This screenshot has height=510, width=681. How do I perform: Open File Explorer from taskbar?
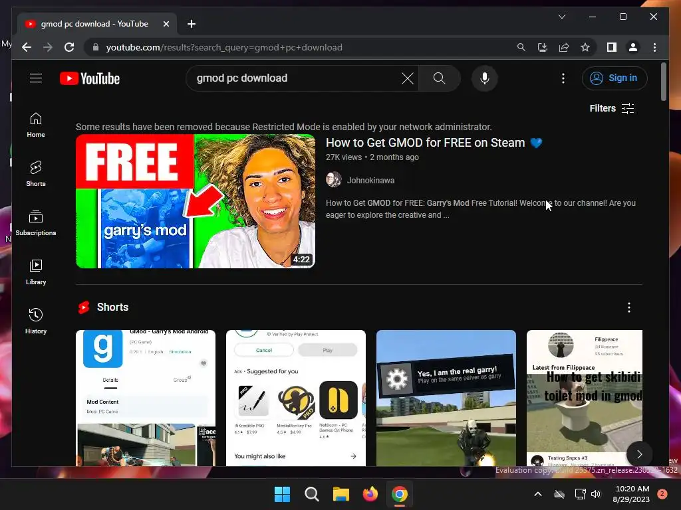pos(341,494)
